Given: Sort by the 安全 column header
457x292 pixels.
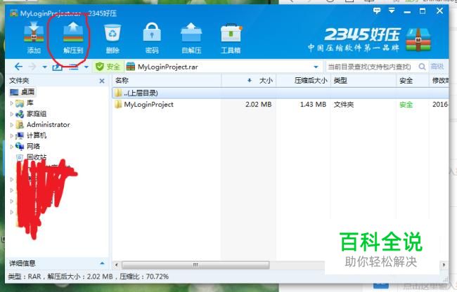Looking at the screenshot, I should coord(413,81).
